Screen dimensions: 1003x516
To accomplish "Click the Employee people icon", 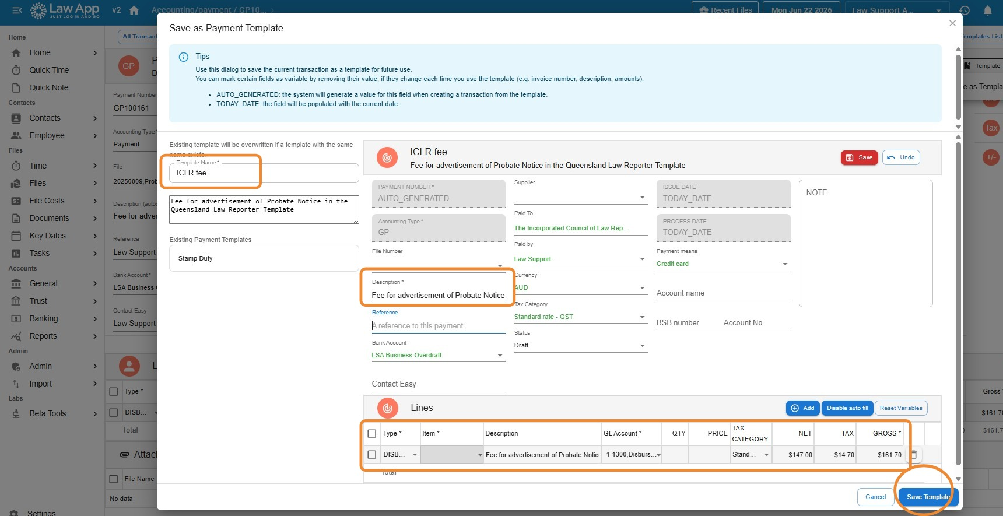I will tap(16, 135).
